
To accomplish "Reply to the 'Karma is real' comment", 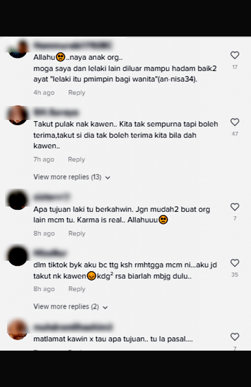I will [x=77, y=234].
